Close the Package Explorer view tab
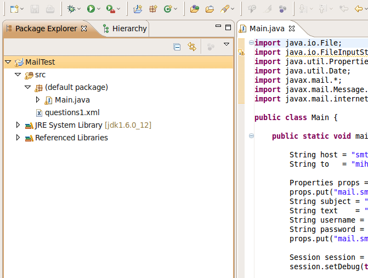 pyautogui.click(x=84, y=29)
